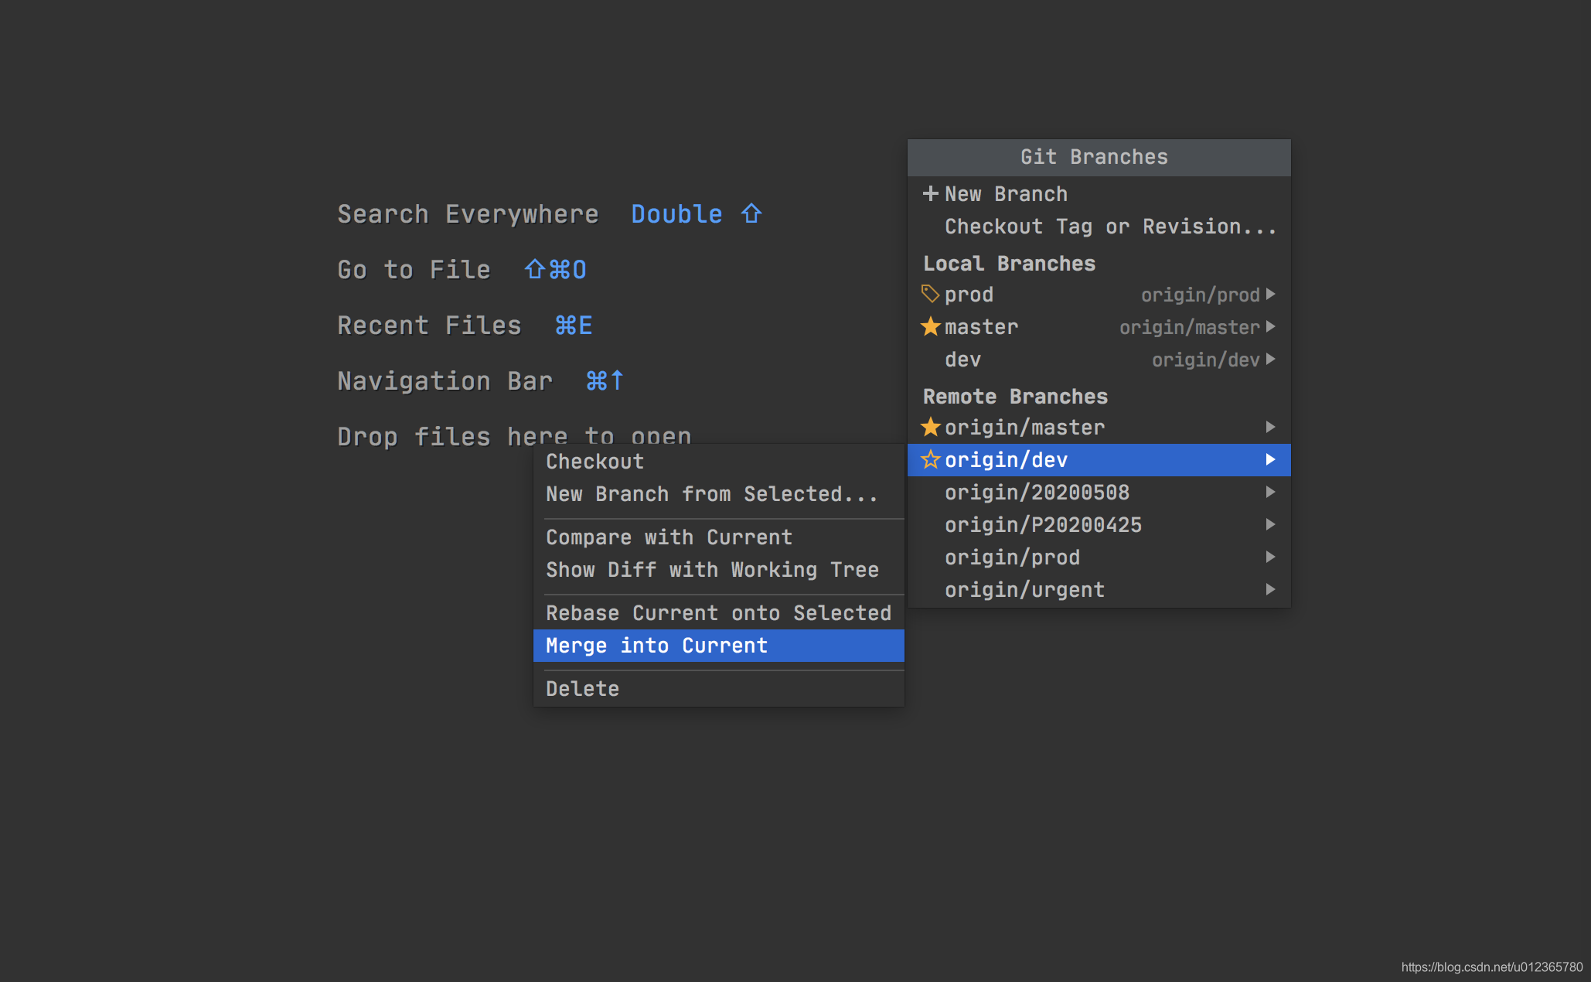The width and height of the screenshot is (1591, 982).
Task: Click the tag icon next to prod branch
Action: (x=930, y=294)
